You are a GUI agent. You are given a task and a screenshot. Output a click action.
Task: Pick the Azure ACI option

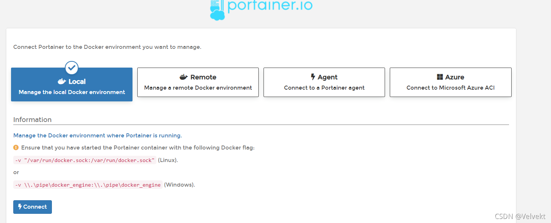451,82
